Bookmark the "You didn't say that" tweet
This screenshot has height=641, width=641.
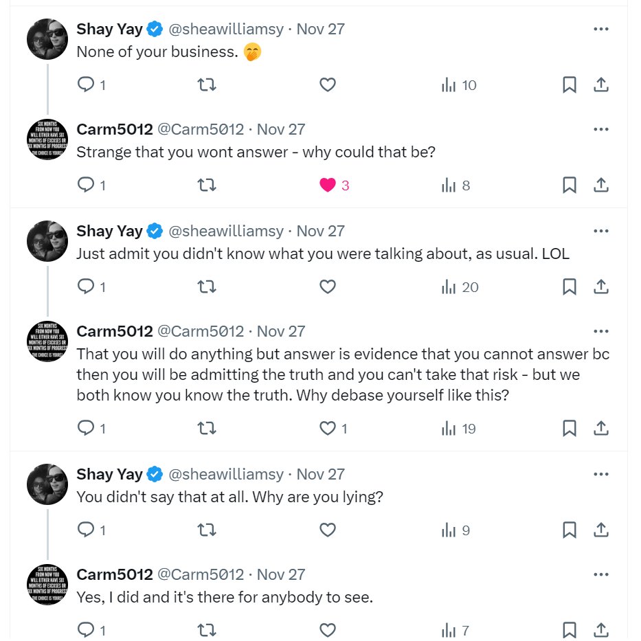[570, 530]
